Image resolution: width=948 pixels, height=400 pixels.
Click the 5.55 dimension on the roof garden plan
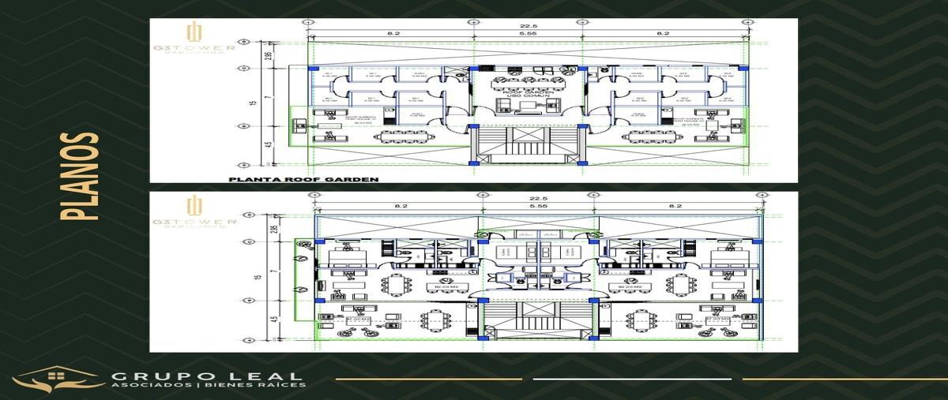(x=527, y=35)
